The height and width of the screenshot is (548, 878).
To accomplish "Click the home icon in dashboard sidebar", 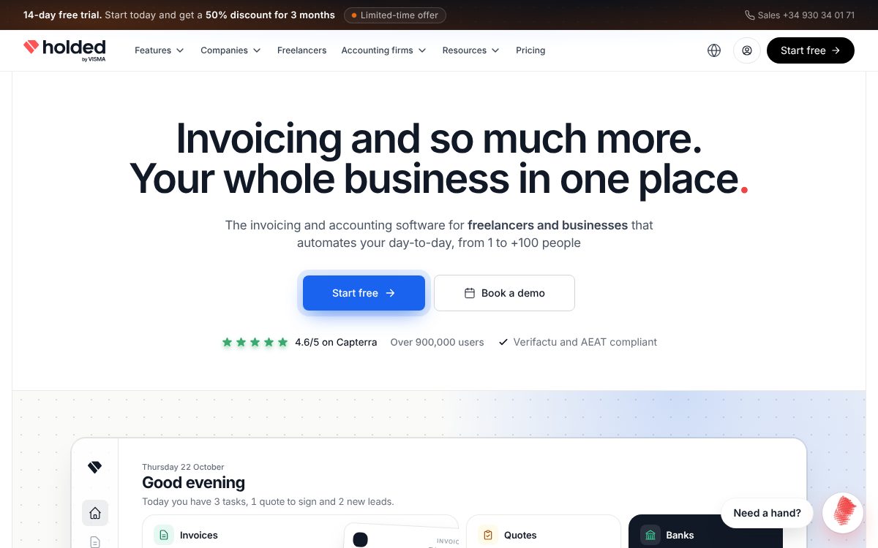I will point(95,513).
